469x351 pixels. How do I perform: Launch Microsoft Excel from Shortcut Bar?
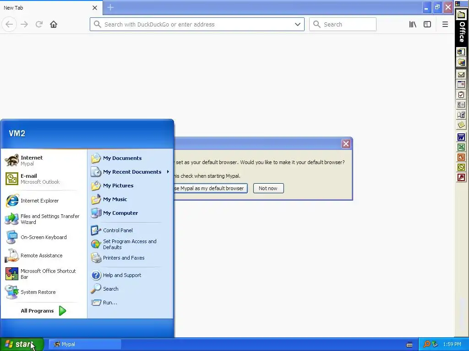461,148
